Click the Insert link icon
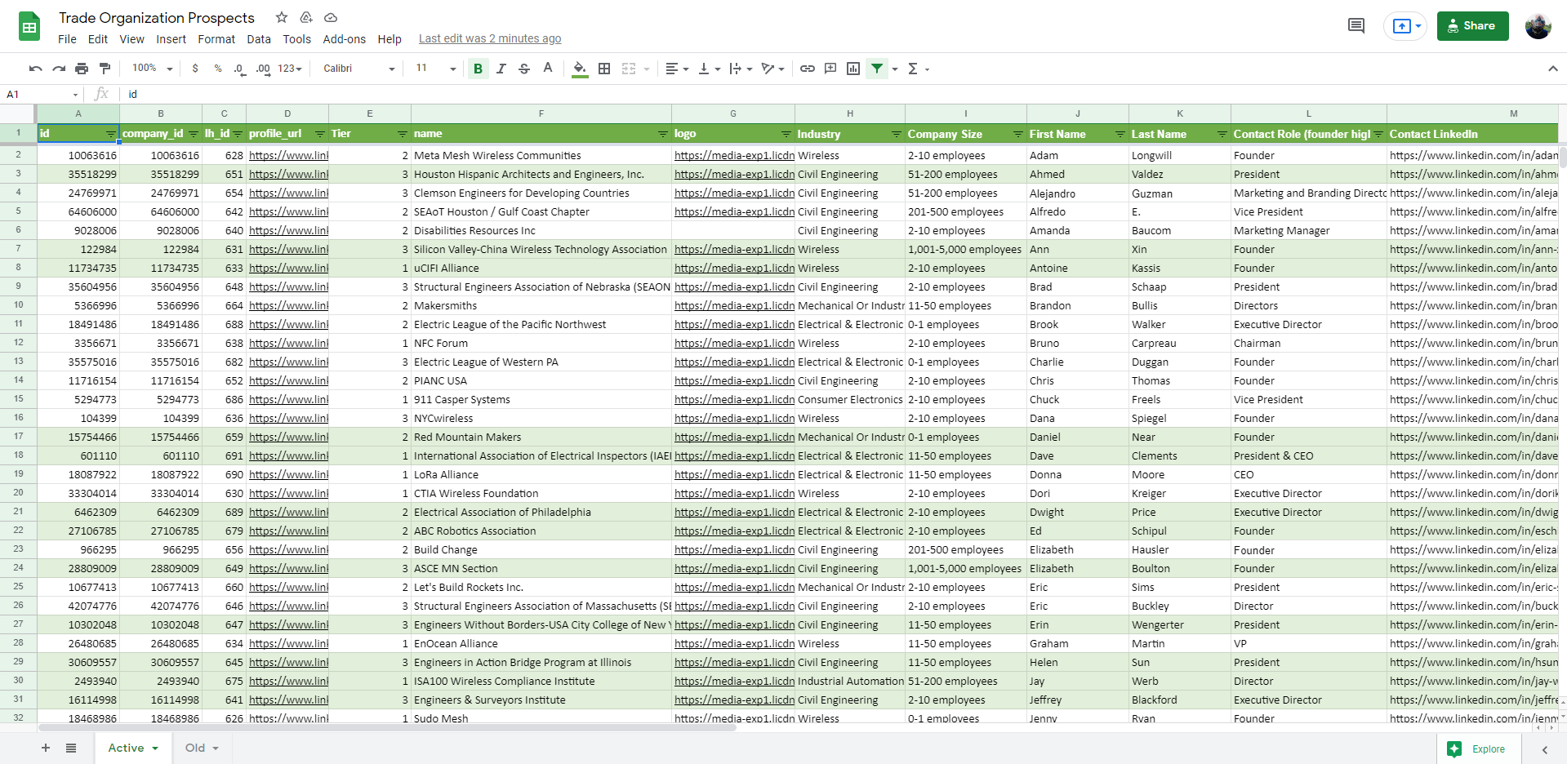1567x764 pixels. pos(808,69)
